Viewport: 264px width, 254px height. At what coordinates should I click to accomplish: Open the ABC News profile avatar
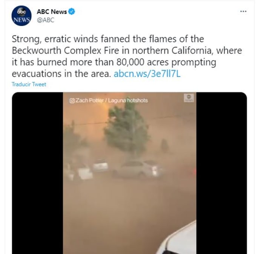pos(21,16)
